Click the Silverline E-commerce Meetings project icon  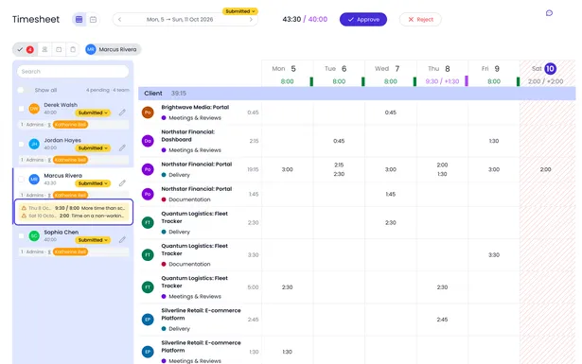tap(148, 352)
